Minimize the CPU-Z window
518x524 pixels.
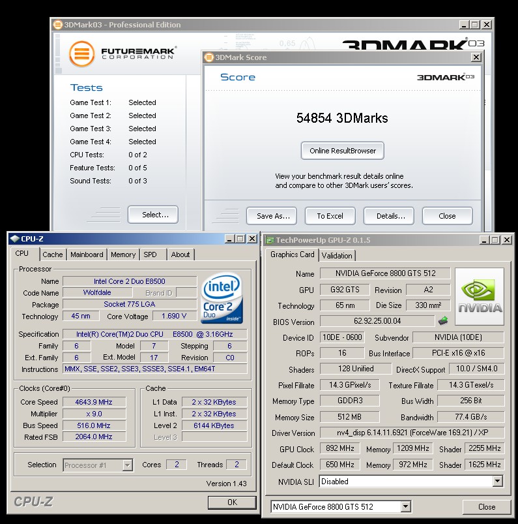(229, 239)
